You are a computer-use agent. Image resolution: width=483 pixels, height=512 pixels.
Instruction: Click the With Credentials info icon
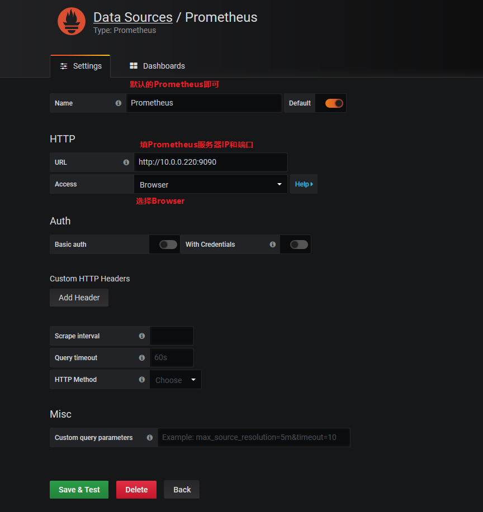273,244
